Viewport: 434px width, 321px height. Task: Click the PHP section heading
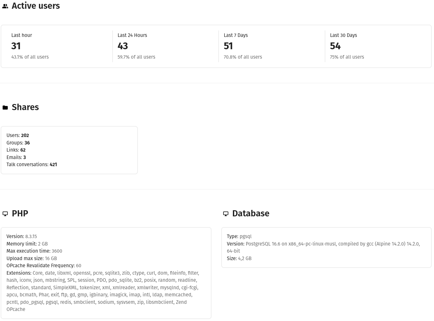[x=20, y=213]
